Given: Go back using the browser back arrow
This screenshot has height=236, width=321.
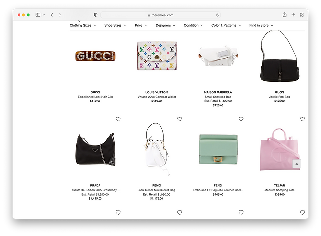Looking at the screenshot, I should click(x=52, y=15).
